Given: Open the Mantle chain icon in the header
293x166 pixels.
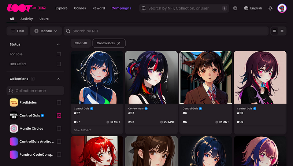Looking at the screenshot, I should tap(235, 8).
